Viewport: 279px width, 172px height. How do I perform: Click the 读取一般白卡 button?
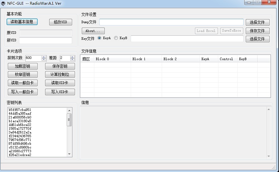[x=23, y=83]
